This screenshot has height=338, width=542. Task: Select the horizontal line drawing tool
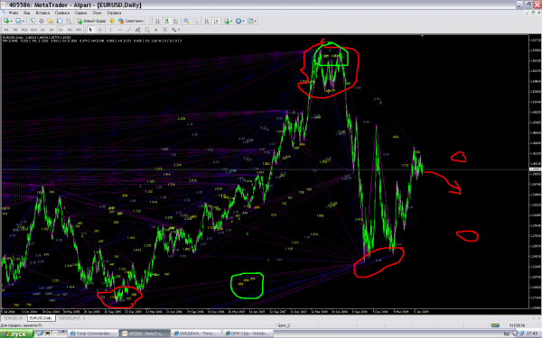coord(119,30)
